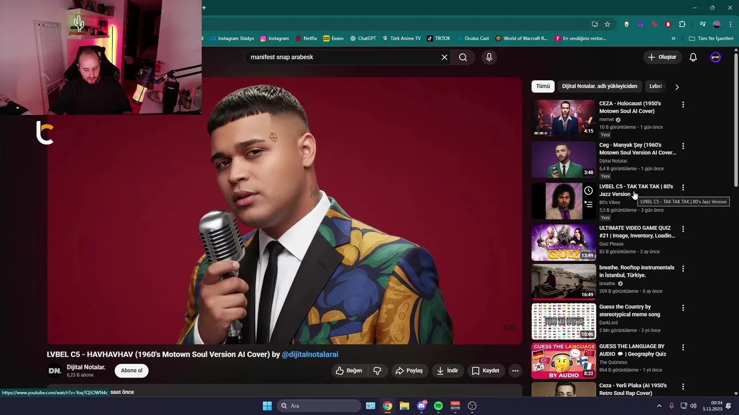Open more actions ellipsis below video
The height and width of the screenshot is (415, 739).
click(515, 371)
